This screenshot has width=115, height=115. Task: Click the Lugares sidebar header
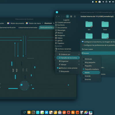pyautogui.click(x=66, y=20)
